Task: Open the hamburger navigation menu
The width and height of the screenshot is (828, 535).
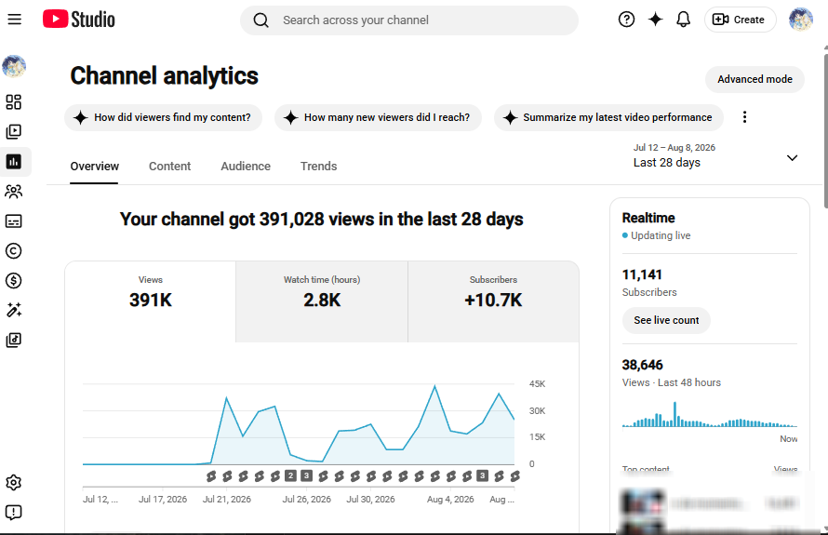Action: click(14, 20)
